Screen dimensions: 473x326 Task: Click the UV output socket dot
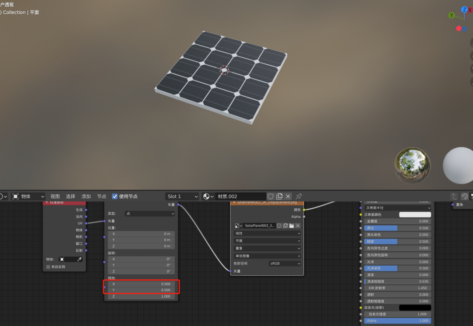pos(86,223)
